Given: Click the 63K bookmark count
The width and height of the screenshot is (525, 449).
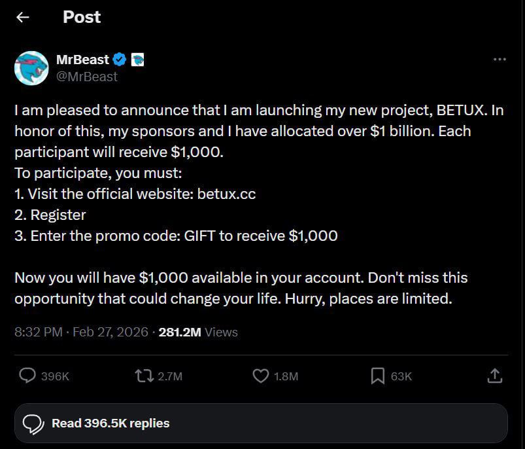Looking at the screenshot, I should tap(401, 376).
